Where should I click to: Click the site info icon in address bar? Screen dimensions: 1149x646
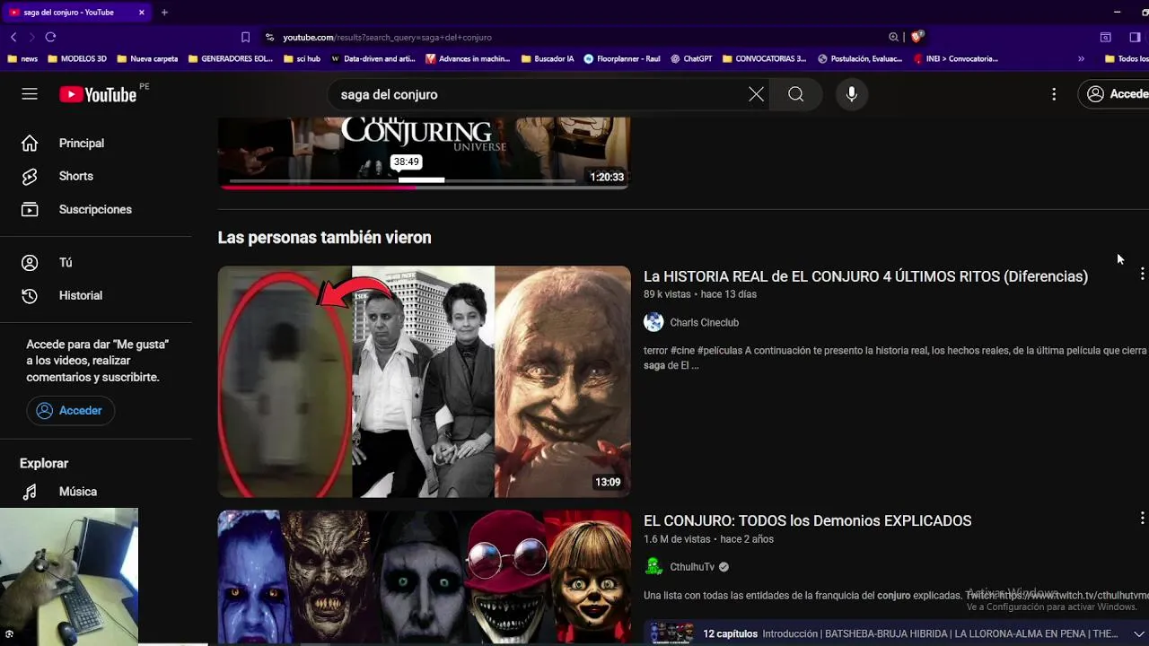point(269,37)
